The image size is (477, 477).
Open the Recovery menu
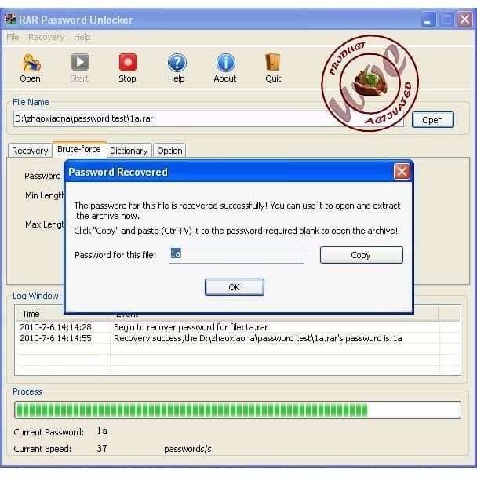(x=46, y=37)
